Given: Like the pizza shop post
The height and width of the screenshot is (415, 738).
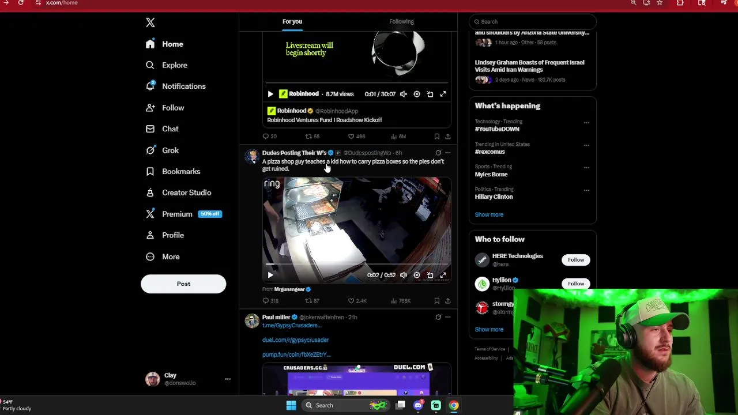Looking at the screenshot, I should click(x=357, y=301).
